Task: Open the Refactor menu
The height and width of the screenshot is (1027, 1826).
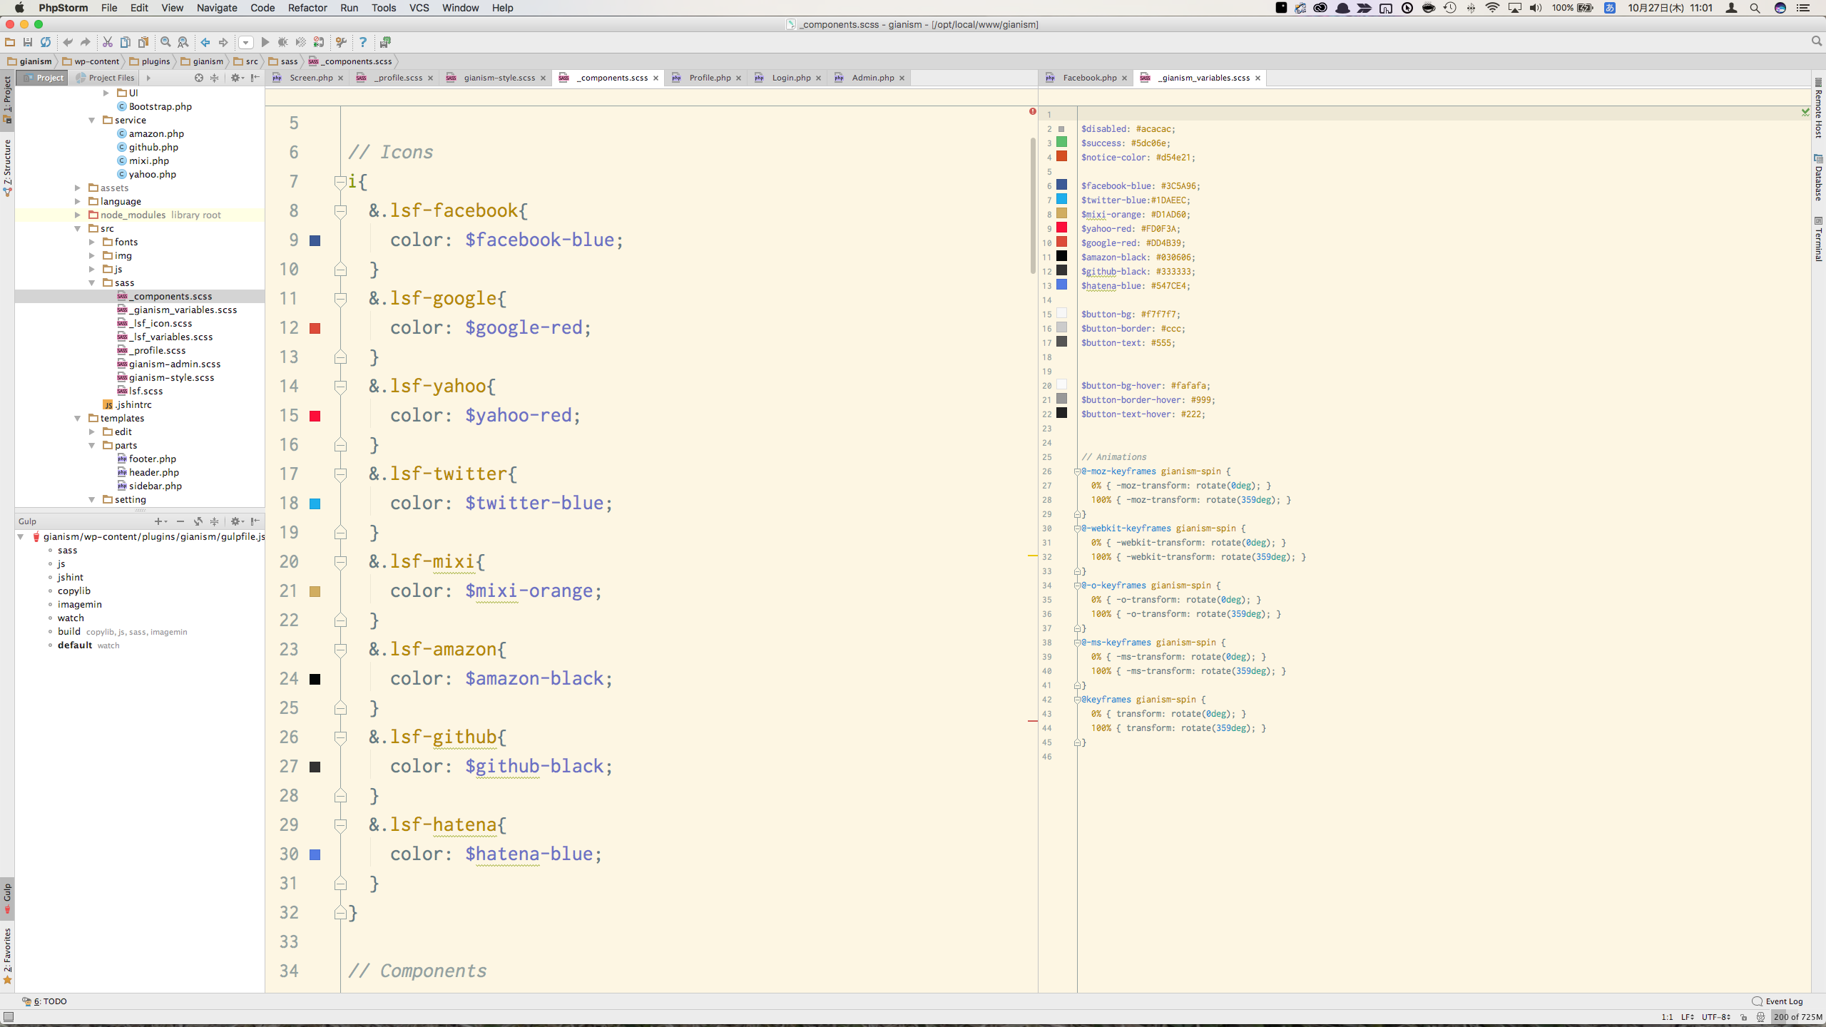Action: [307, 8]
